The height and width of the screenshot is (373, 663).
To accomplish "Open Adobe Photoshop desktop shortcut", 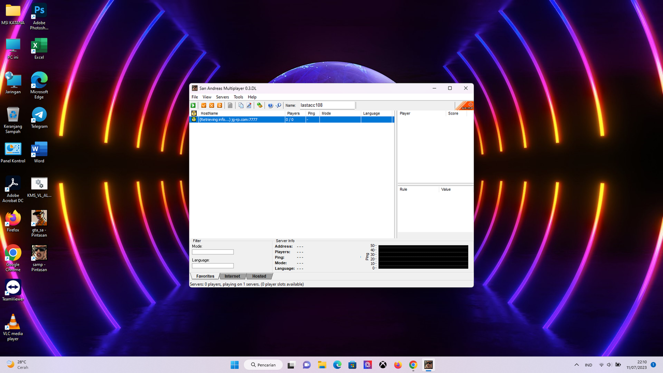I will click(x=39, y=17).
